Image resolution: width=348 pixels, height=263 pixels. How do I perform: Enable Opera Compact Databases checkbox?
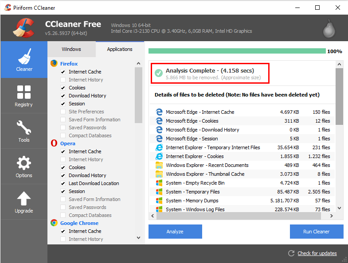63,215
